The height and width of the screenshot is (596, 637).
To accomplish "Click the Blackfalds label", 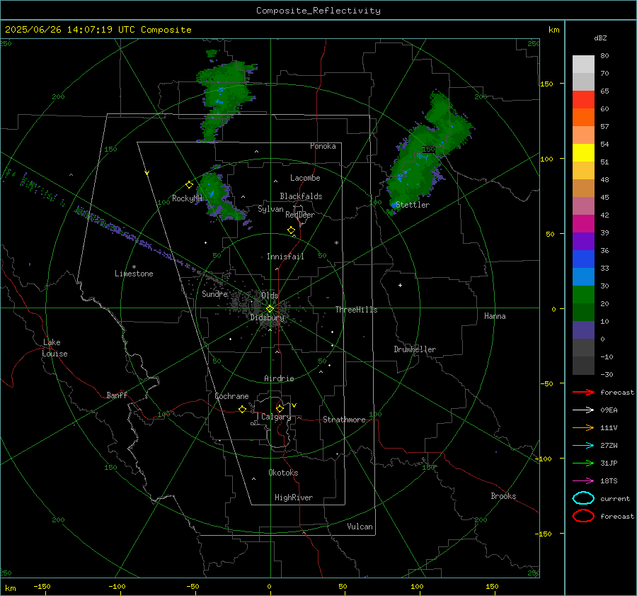I will [x=301, y=196].
